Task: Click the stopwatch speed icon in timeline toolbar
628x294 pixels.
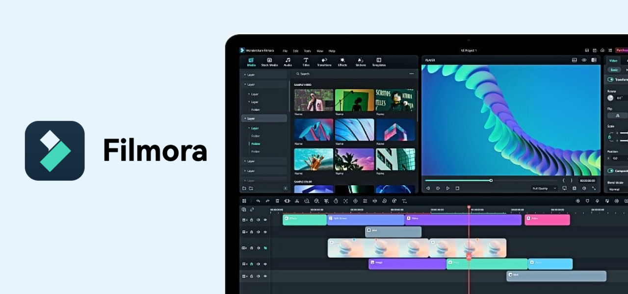Action: pyautogui.click(x=336, y=201)
